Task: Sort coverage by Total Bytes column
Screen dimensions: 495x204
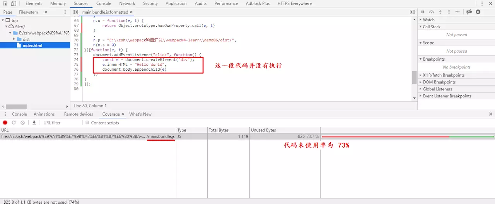Action: 229,130
